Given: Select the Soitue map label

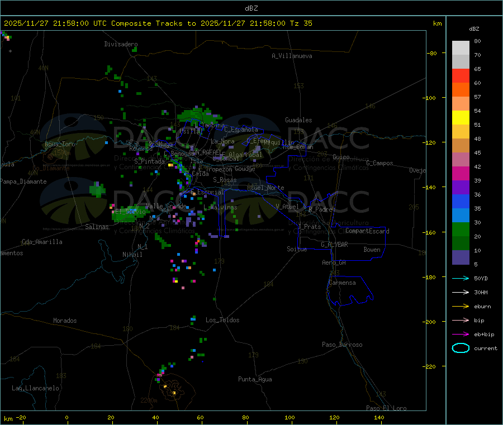Looking at the screenshot, I should coord(297,249).
